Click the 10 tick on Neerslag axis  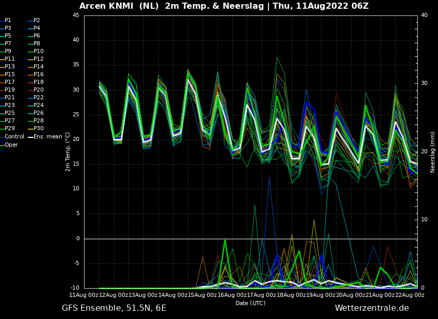tap(424, 220)
